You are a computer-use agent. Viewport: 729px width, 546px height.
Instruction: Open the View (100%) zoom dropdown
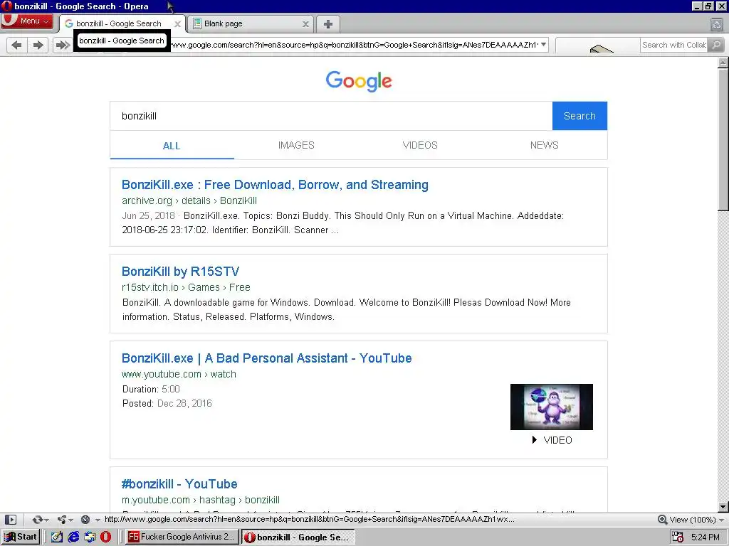pos(696,520)
